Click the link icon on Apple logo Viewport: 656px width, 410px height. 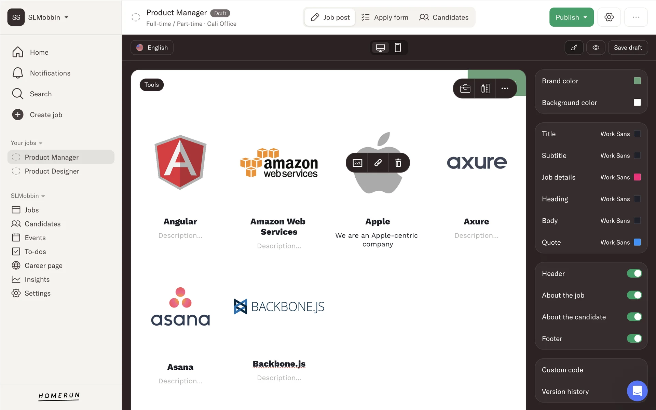[x=378, y=163]
